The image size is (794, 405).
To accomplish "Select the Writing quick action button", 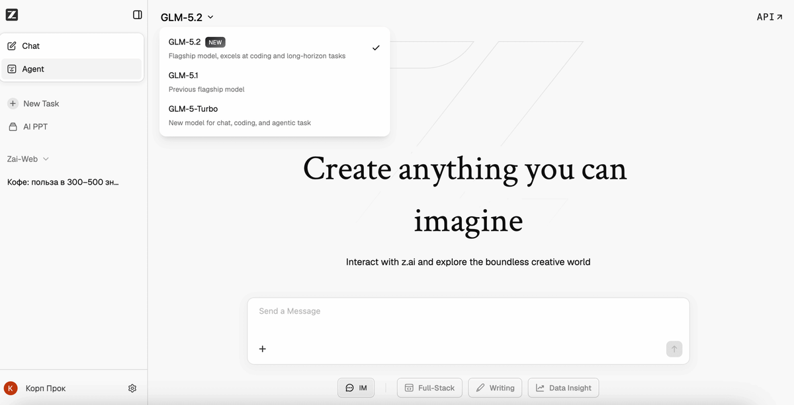I will click(x=495, y=388).
